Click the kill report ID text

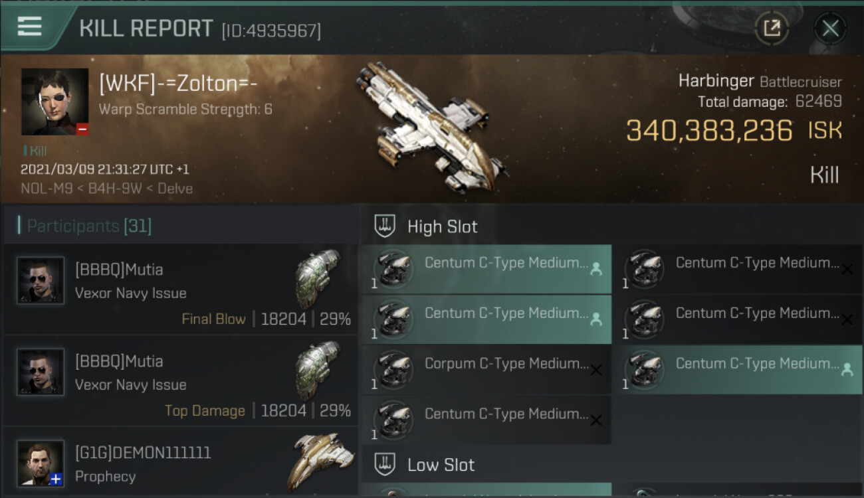tap(271, 31)
